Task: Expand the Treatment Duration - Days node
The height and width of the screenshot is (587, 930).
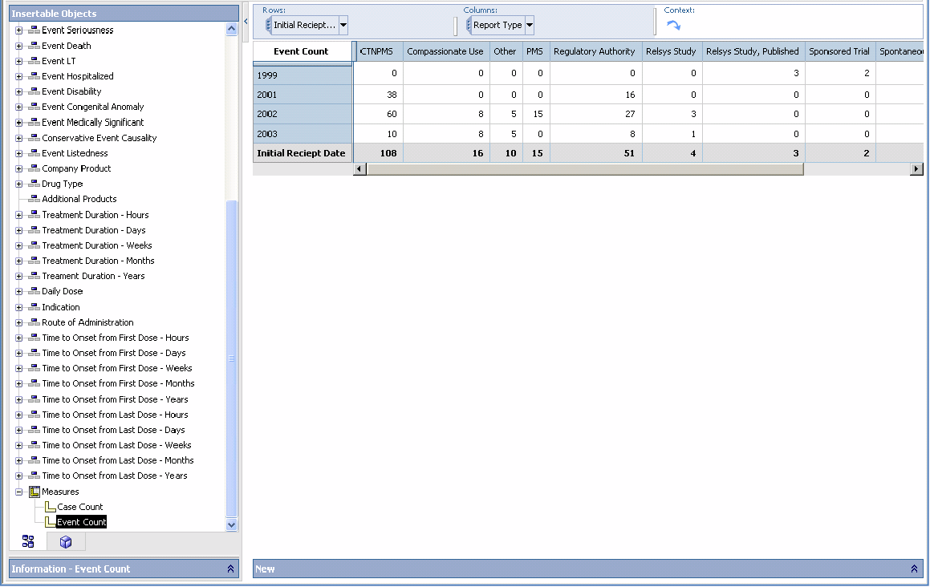Action: point(19,231)
